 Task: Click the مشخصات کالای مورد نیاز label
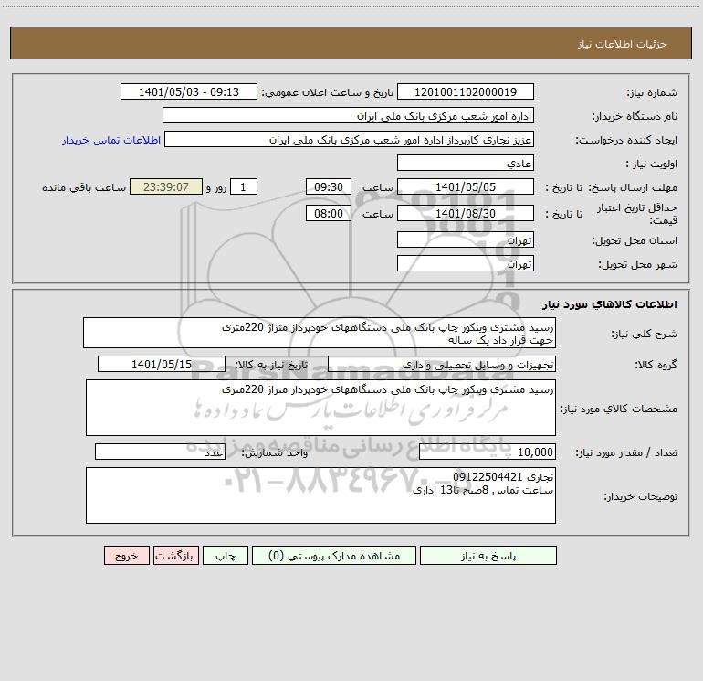pyautogui.click(x=619, y=409)
